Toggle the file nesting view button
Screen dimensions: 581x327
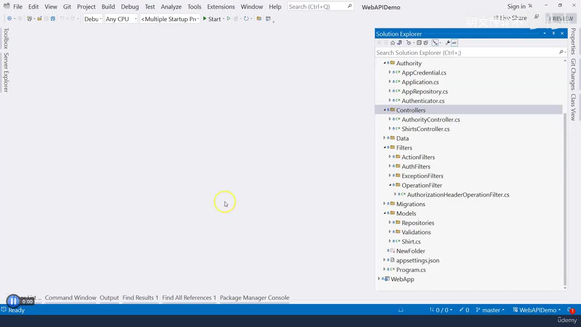tap(435, 43)
